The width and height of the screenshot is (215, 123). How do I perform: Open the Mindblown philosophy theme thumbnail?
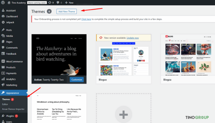59,108
